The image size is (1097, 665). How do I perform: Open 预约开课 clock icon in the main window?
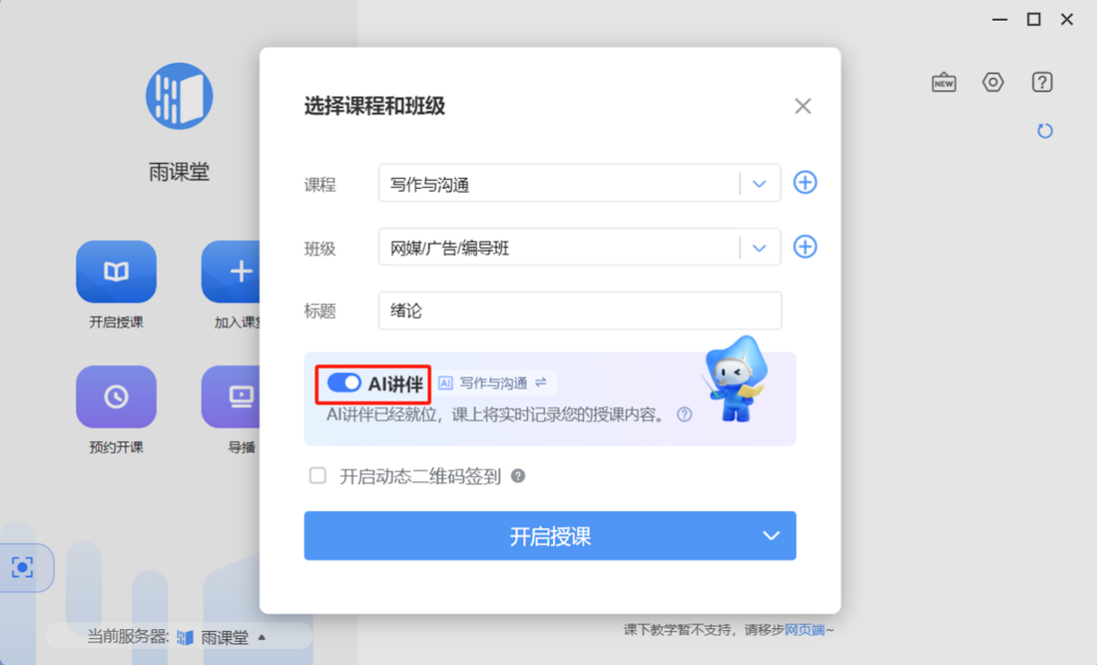click(x=116, y=397)
